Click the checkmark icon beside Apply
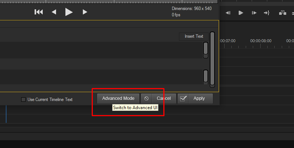The height and width of the screenshot is (148, 294). [x=183, y=98]
